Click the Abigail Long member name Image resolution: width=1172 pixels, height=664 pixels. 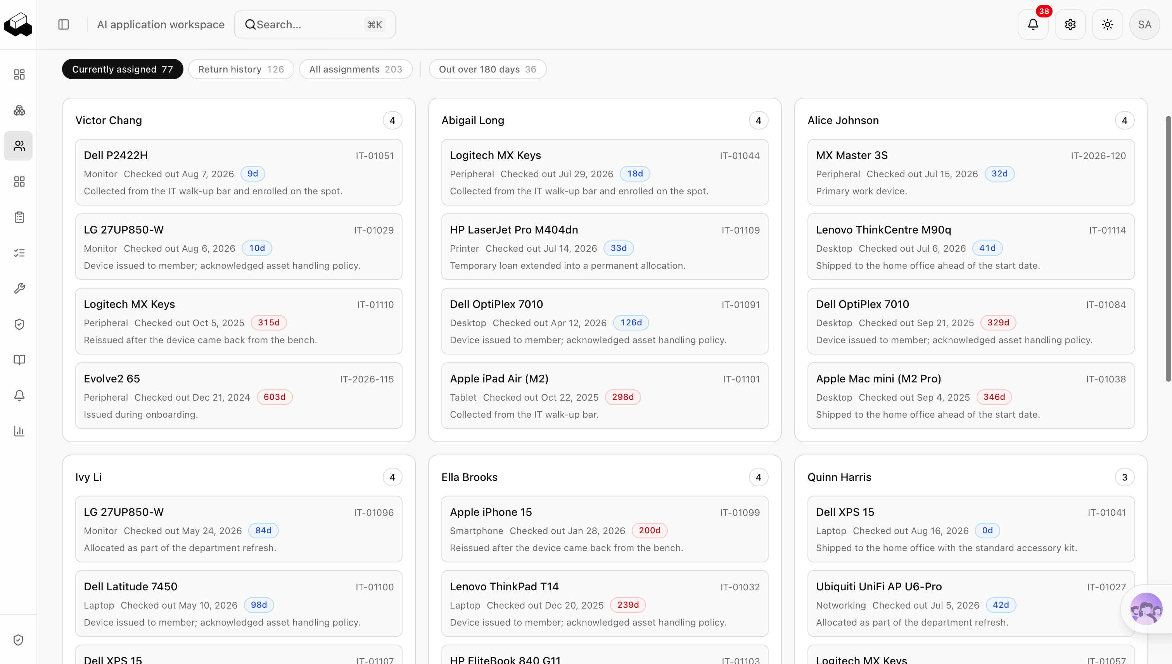pos(473,120)
